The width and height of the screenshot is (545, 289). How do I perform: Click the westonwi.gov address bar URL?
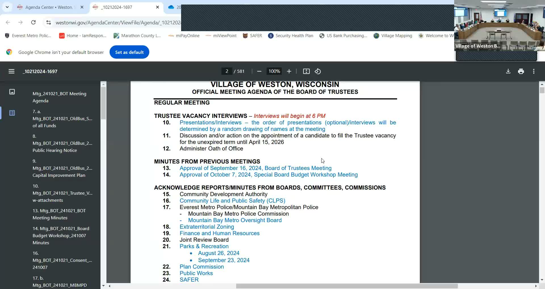[x=118, y=22]
